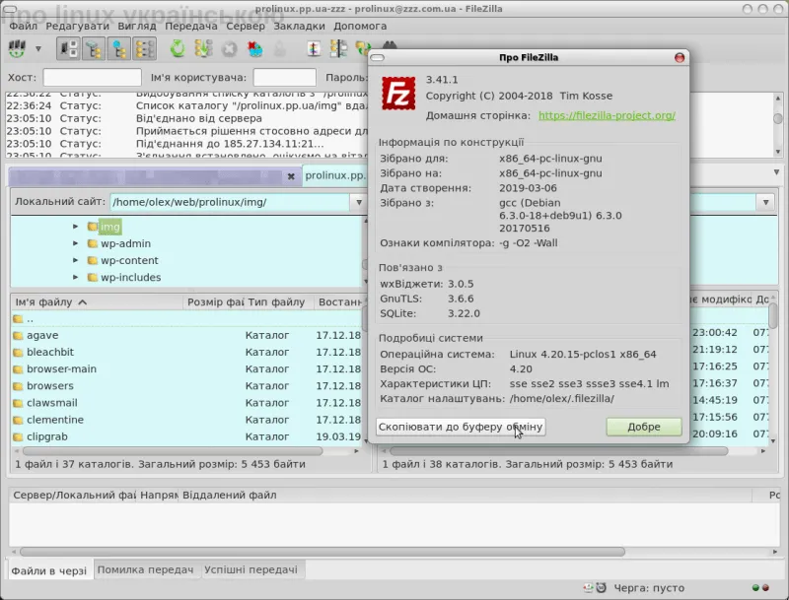The image size is (789, 600).
Task: Click the FileZilla logo in About dialog
Action: click(398, 94)
